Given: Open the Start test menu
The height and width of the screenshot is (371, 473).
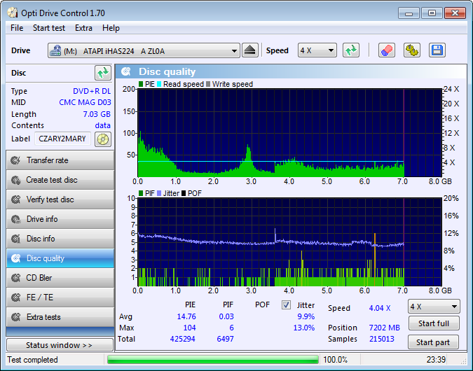Looking at the screenshot, I should pos(49,28).
